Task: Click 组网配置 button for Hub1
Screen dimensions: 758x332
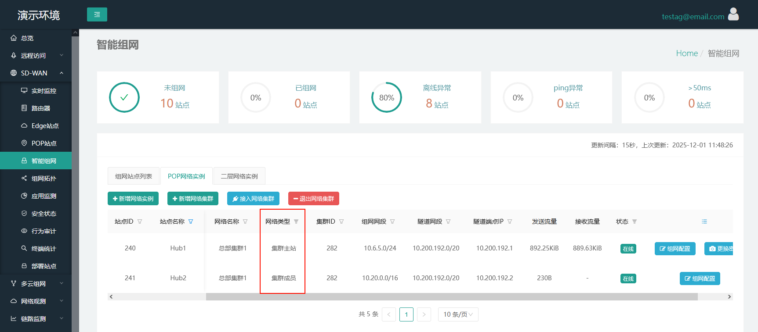Action: click(675, 249)
